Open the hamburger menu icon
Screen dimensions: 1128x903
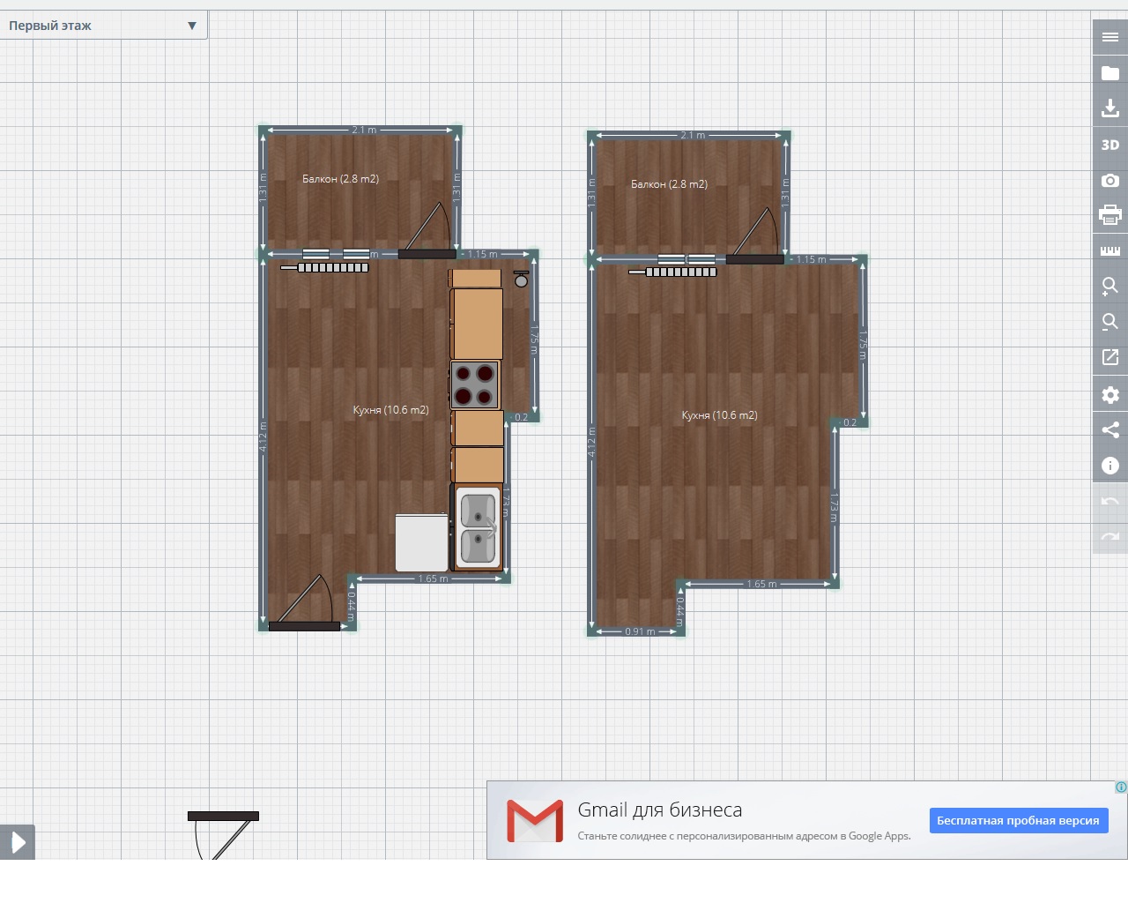click(1110, 37)
